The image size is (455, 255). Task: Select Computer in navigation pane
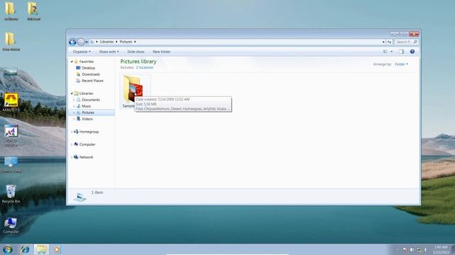87,144
